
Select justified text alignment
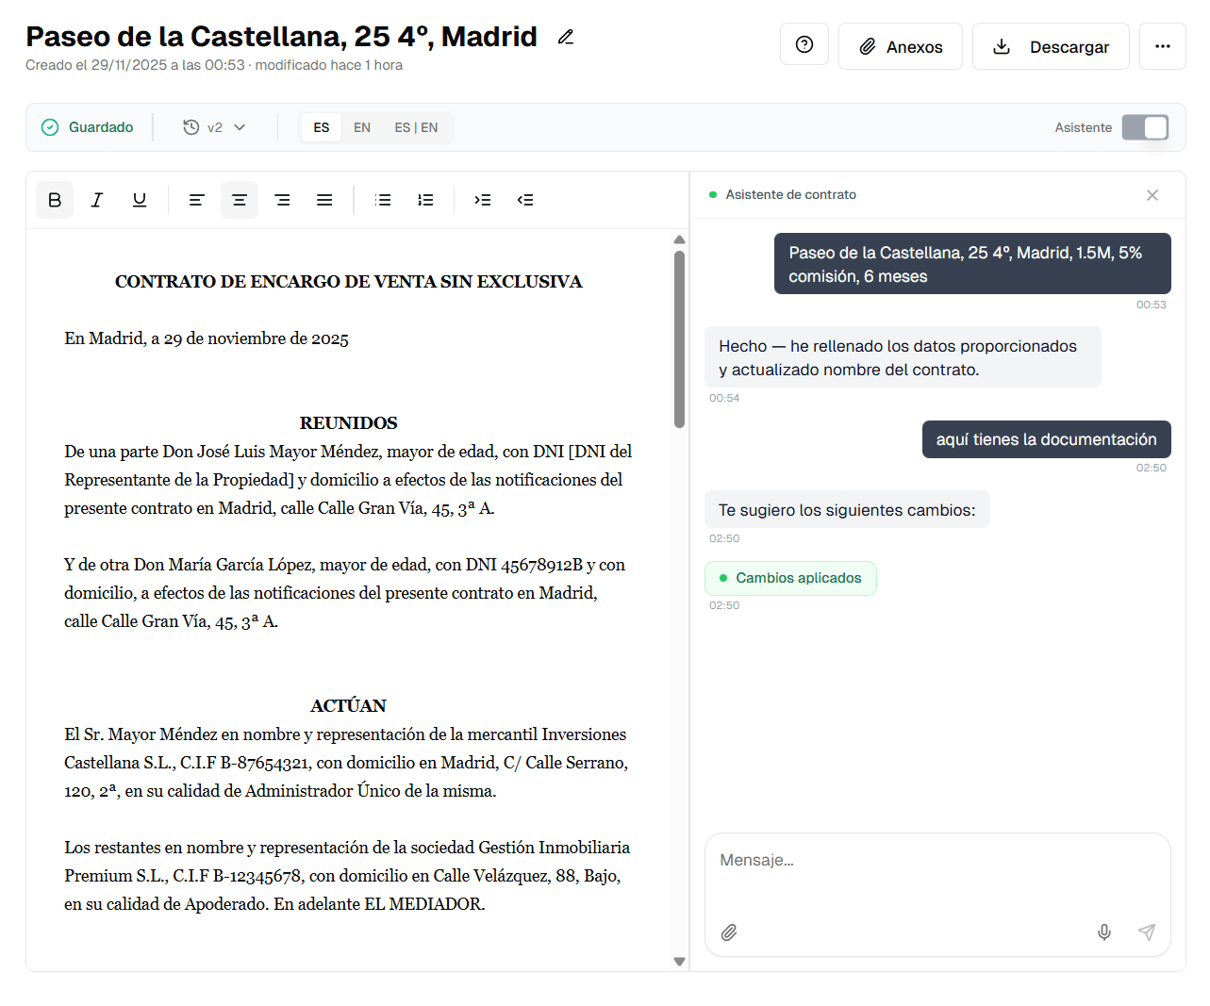(x=324, y=199)
